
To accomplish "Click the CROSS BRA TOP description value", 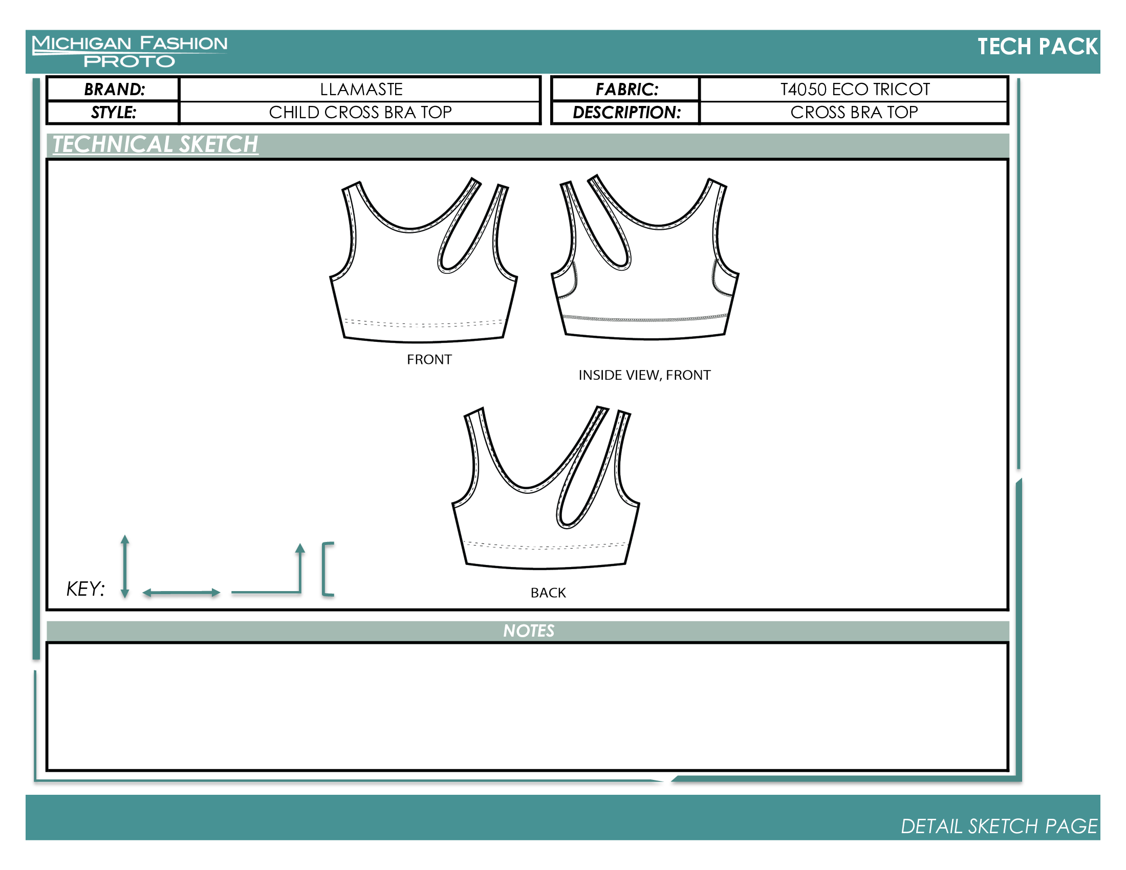I will click(x=854, y=113).
